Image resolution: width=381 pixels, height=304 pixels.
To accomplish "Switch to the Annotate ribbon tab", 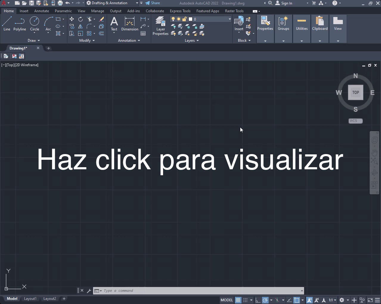I will 41,11.
